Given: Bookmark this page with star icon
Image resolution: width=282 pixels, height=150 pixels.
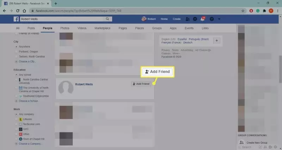Looking at the screenshot, I should (x=243, y=11).
